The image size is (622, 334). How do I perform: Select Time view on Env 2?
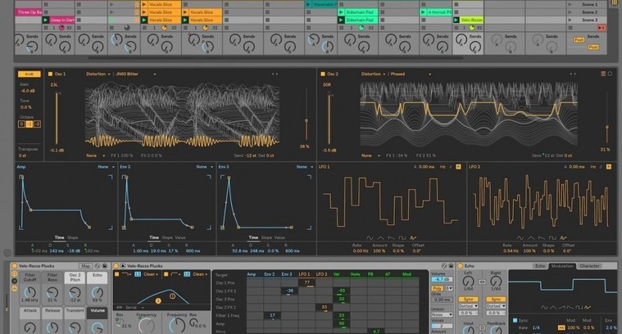154,237
